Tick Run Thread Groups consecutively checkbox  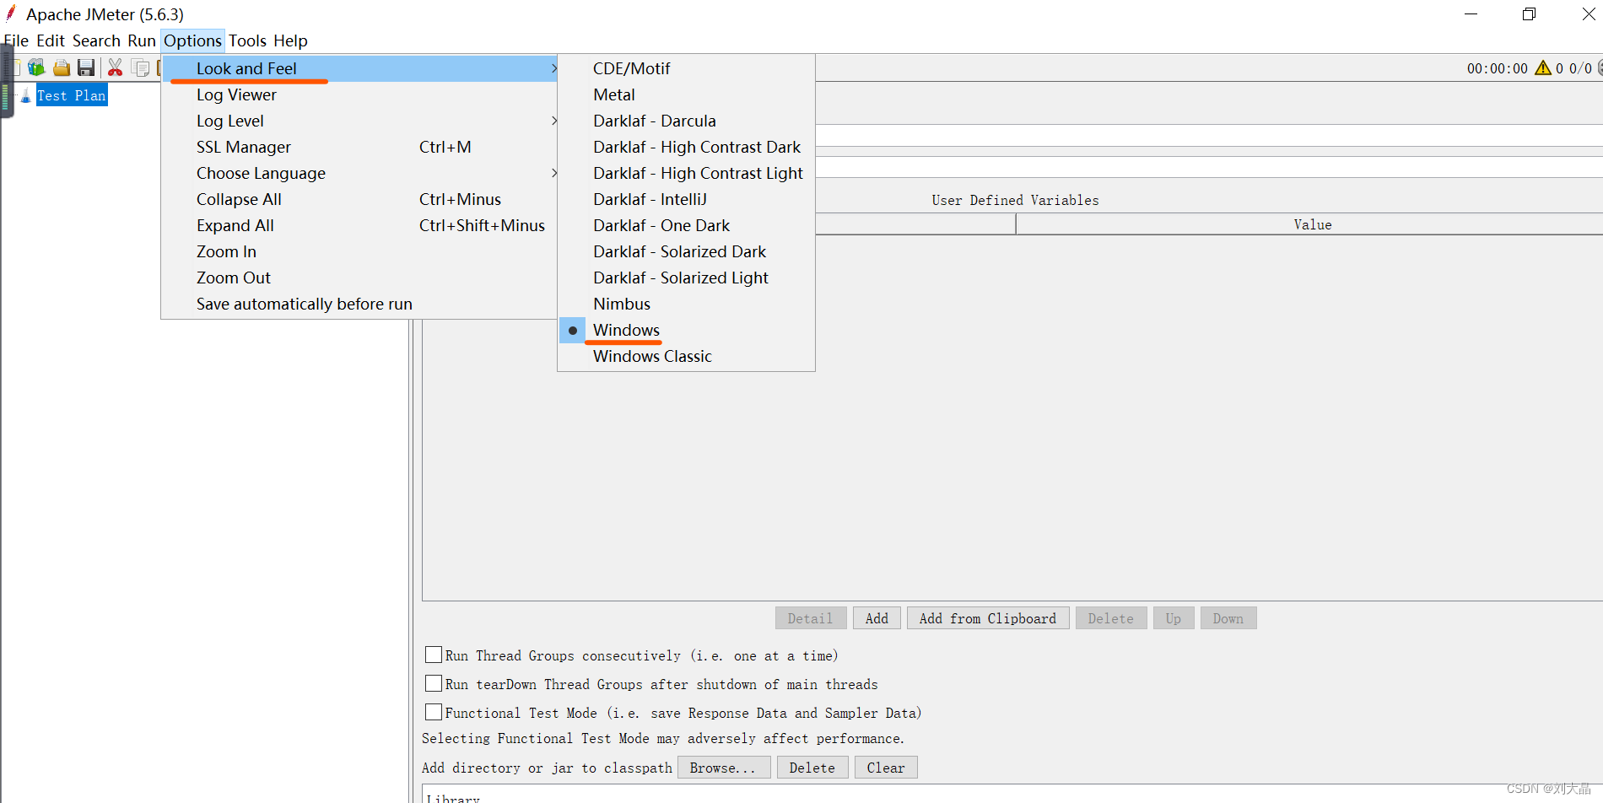tap(434, 655)
